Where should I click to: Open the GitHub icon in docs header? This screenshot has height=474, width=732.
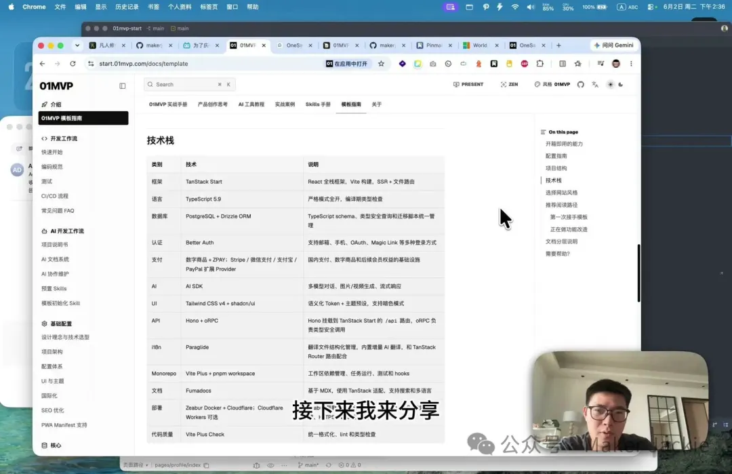click(580, 85)
